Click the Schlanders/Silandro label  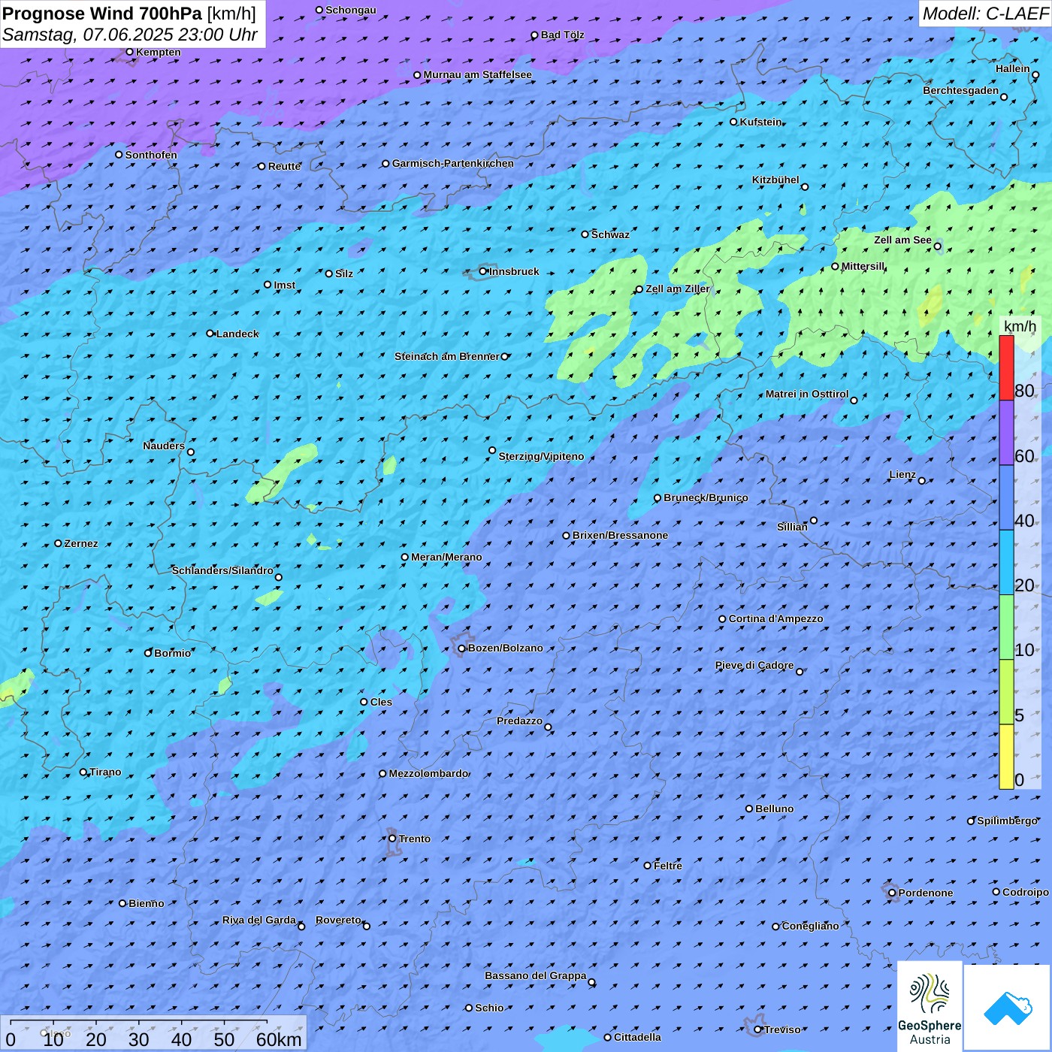(222, 570)
